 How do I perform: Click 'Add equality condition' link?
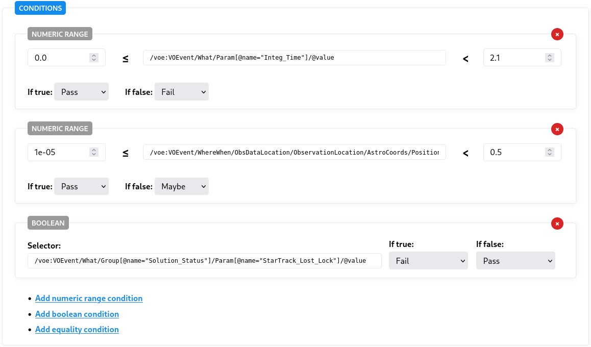click(77, 330)
